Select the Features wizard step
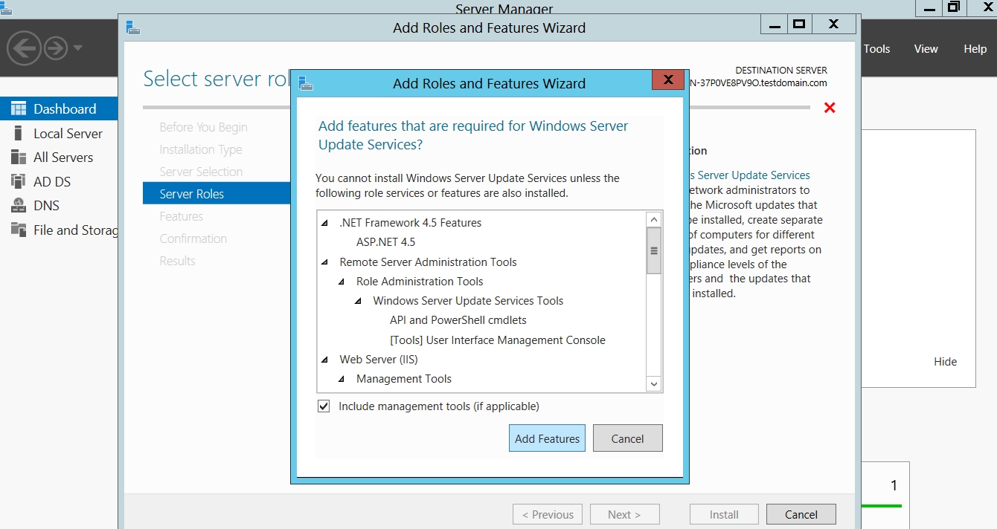 181,216
